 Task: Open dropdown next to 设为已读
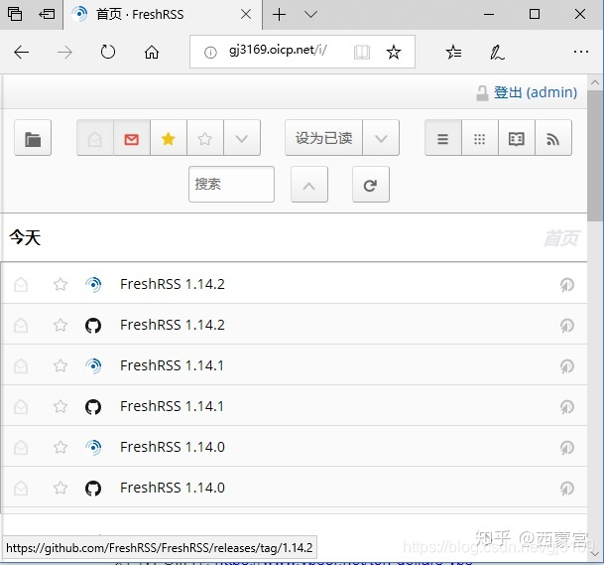[x=381, y=138]
